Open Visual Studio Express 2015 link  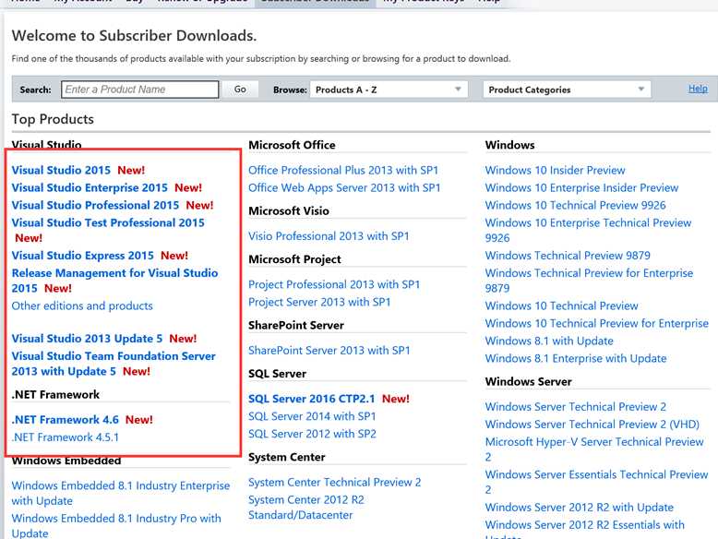[82, 256]
